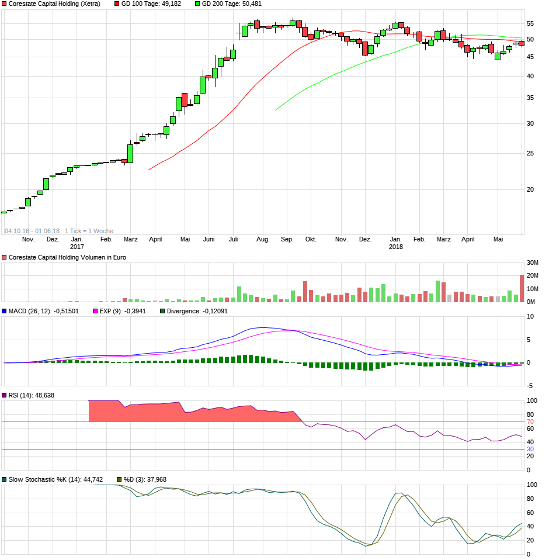Click the Corestate Capital Holding title legend icon
This screenshot has width=549, height=560.
coord(5,5)
